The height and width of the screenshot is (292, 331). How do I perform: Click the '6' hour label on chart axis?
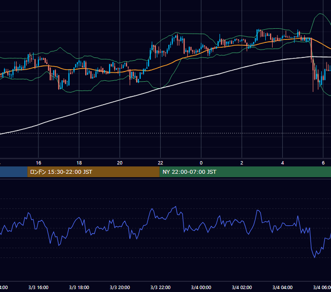[323, 163]
